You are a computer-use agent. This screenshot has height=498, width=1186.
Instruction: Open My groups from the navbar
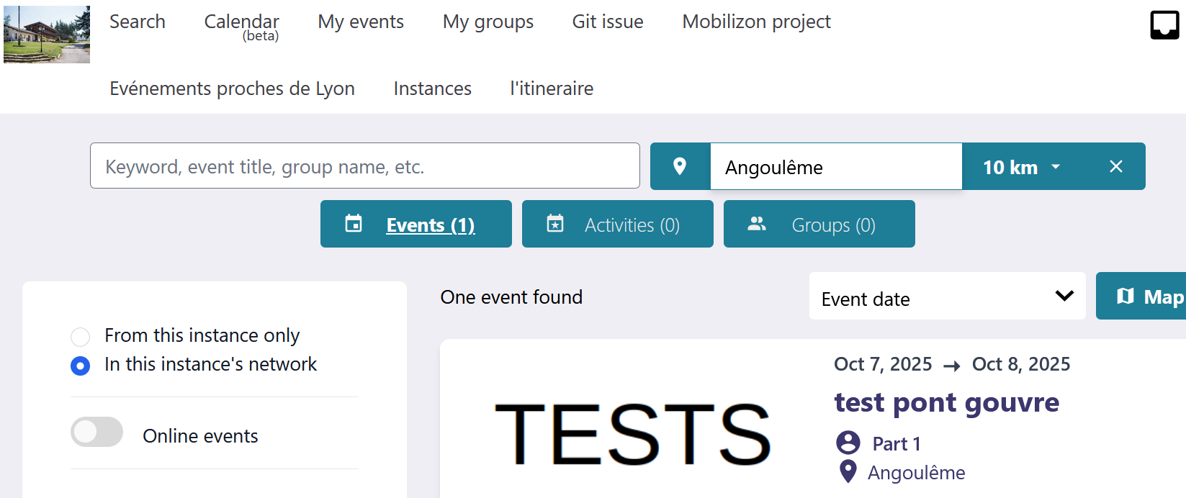click(488, 22)
